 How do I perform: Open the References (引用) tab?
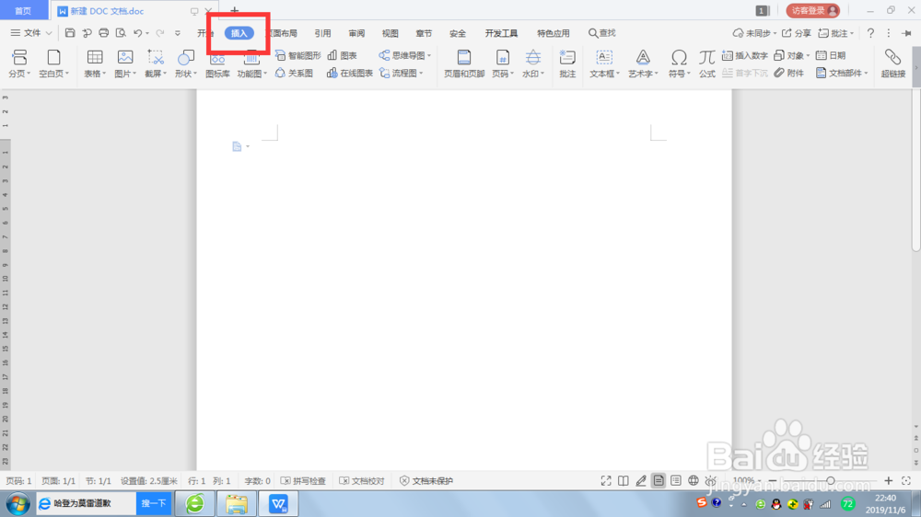coord(322,33)
